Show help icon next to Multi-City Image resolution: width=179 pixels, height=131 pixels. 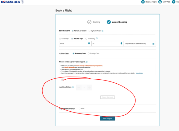[97, 38]
